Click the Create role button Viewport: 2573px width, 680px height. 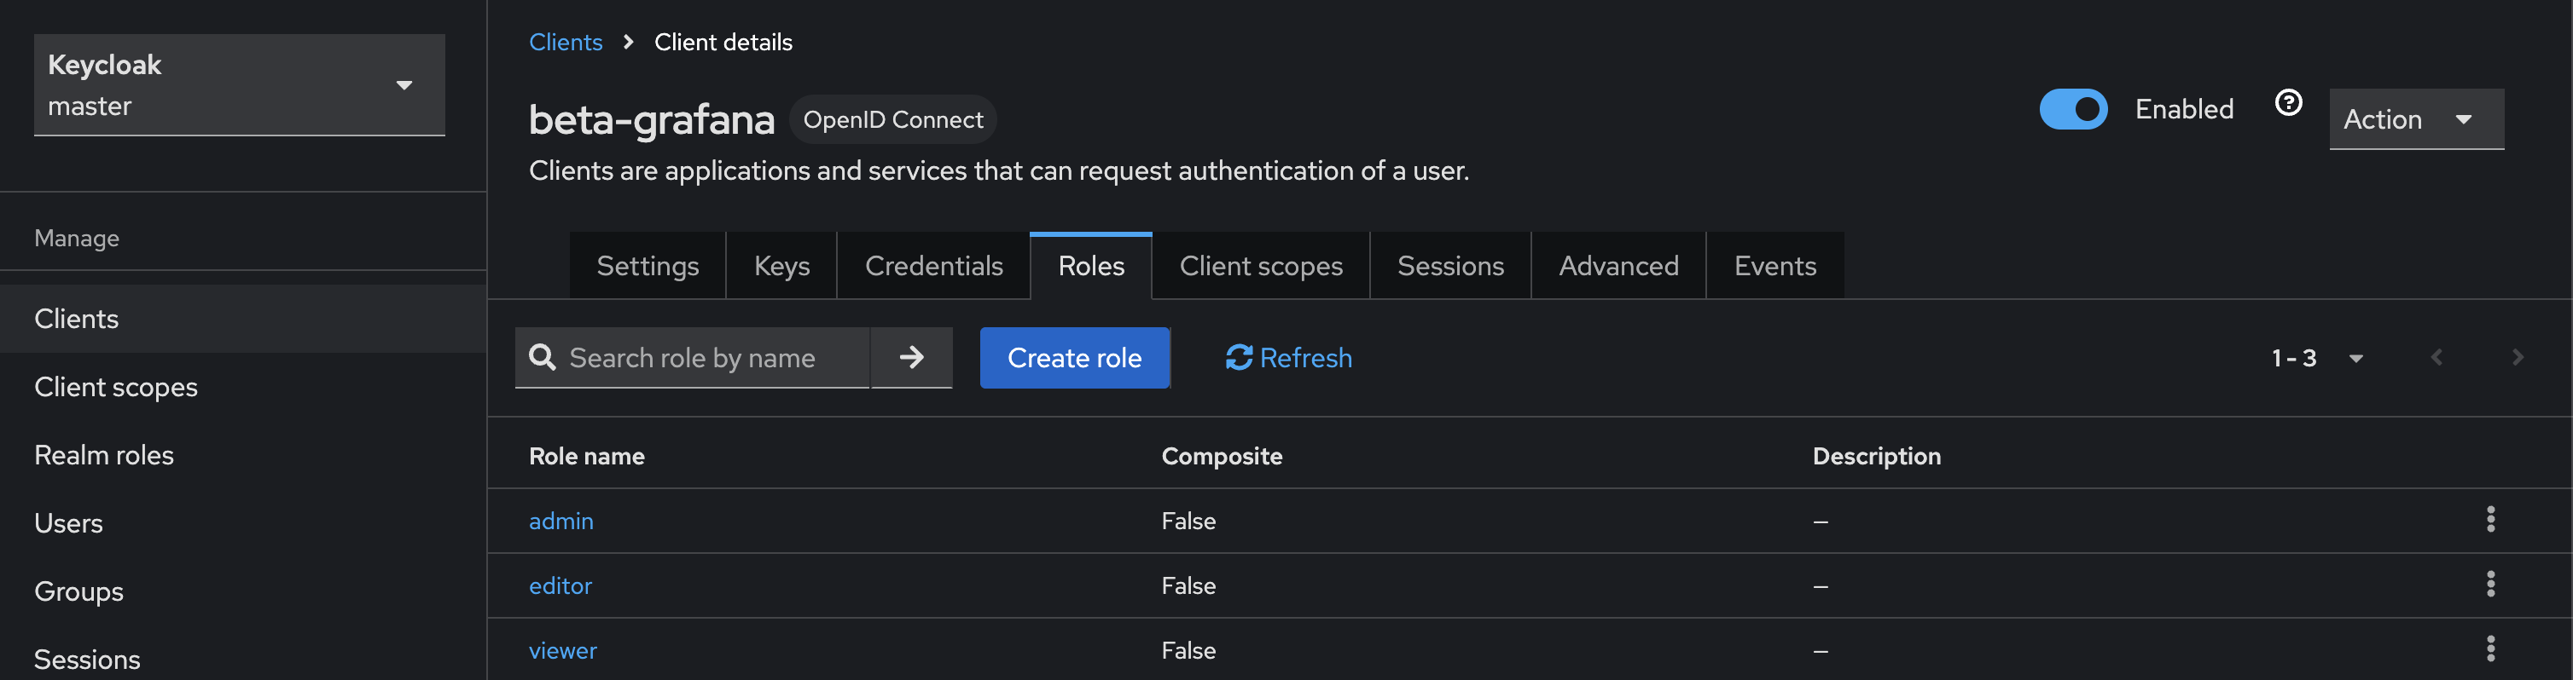[1074, 357]
